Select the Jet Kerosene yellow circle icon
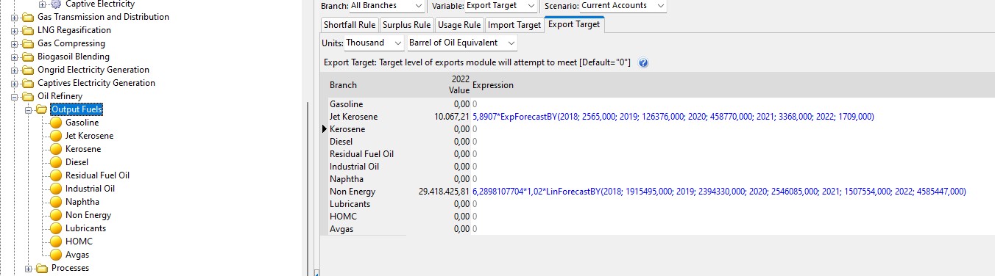The image size is (995, 276). tap(55, 136)
